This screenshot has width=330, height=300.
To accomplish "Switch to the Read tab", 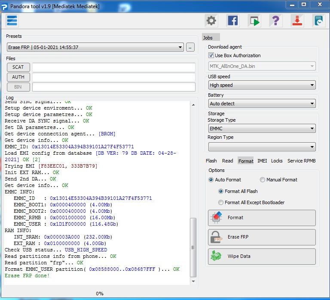I will coord(227,161).
